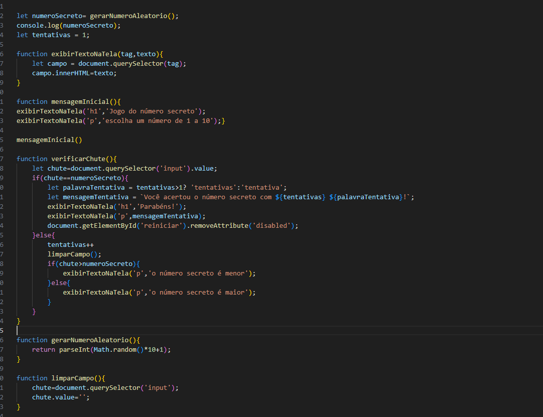Viewport: 543px width, 417px height.
Task: Click the 'function mensagemInicial(){' declaration
Action: [69, 102]
